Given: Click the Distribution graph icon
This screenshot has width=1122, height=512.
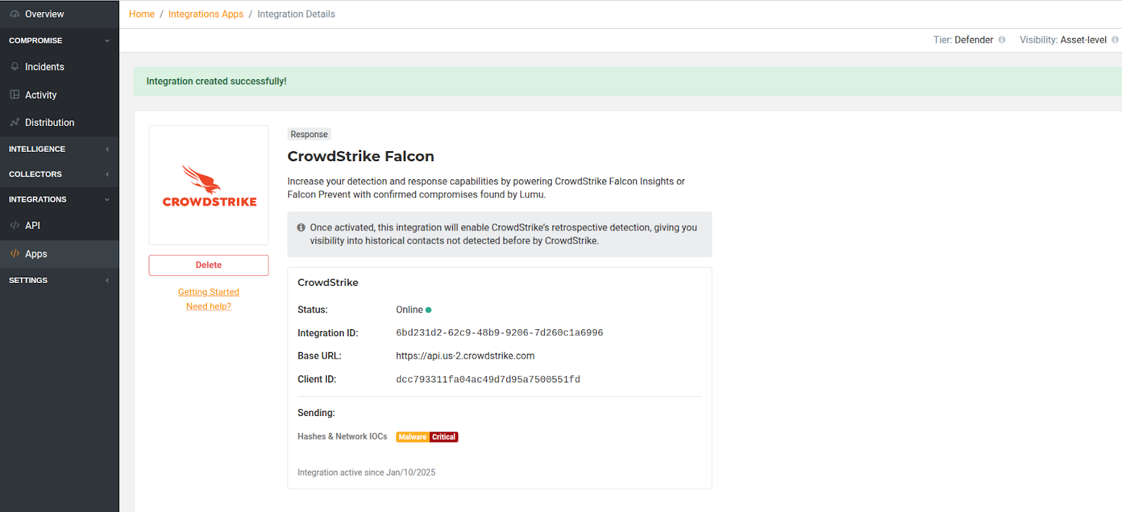Looking at the screenshot, I should tap(15, 123).
